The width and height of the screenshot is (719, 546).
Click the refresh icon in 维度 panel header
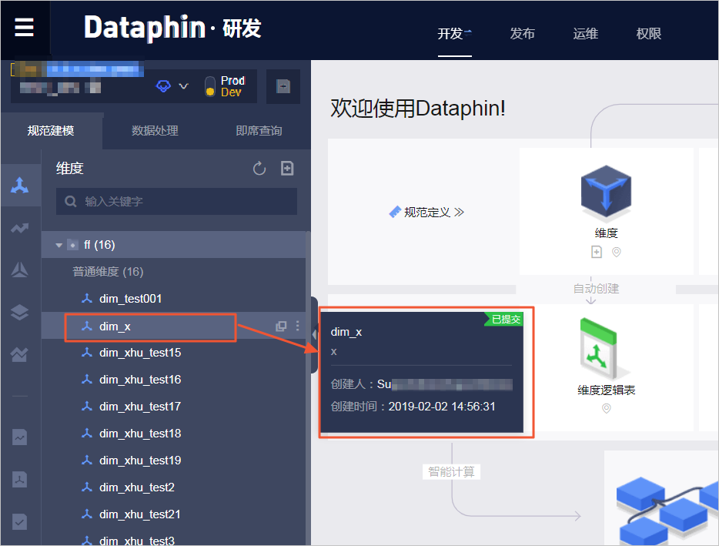coord(259,169)
